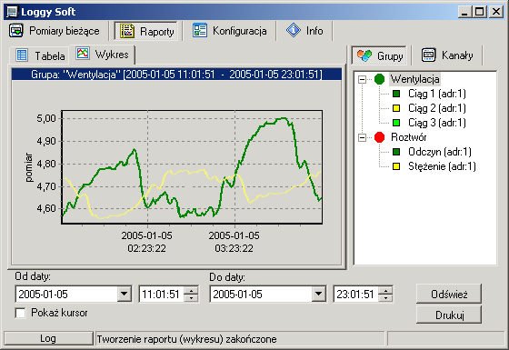Collapse the Wentylacja tree node
This screenshot has height=350, width=509.
pyautogui.click(x=362, y=79)
